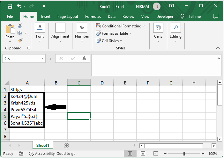The width and height of the screenshot is (224, 159).
Task: Switch to the Home tab
Action: tap(29, 17)
